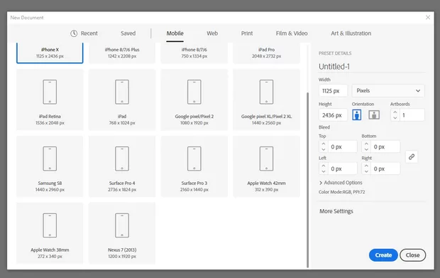Click the Artboards number field

click(412, 115)
